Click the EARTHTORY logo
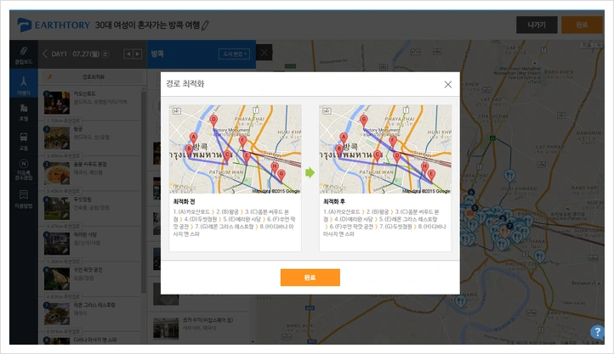The image size is (614, 354). 54,25
